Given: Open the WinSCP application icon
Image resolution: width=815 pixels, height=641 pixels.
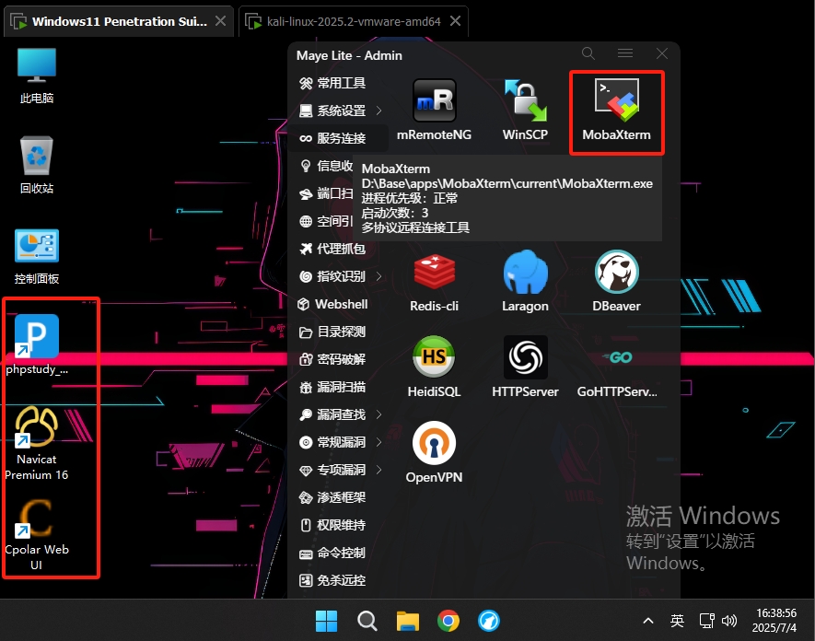Looking at the screenshot, I should pyautogui.click(x=525, y=111).
